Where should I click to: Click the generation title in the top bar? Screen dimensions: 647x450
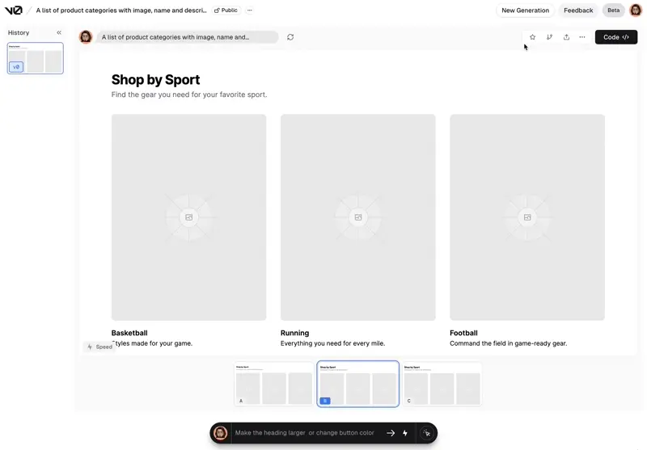pos(121,11)
